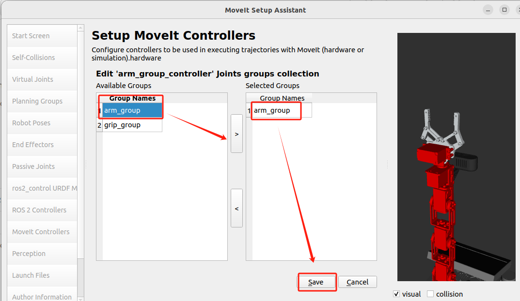
Task: Click the robot arm 3D preview
Action: click(x=457, y=157)
